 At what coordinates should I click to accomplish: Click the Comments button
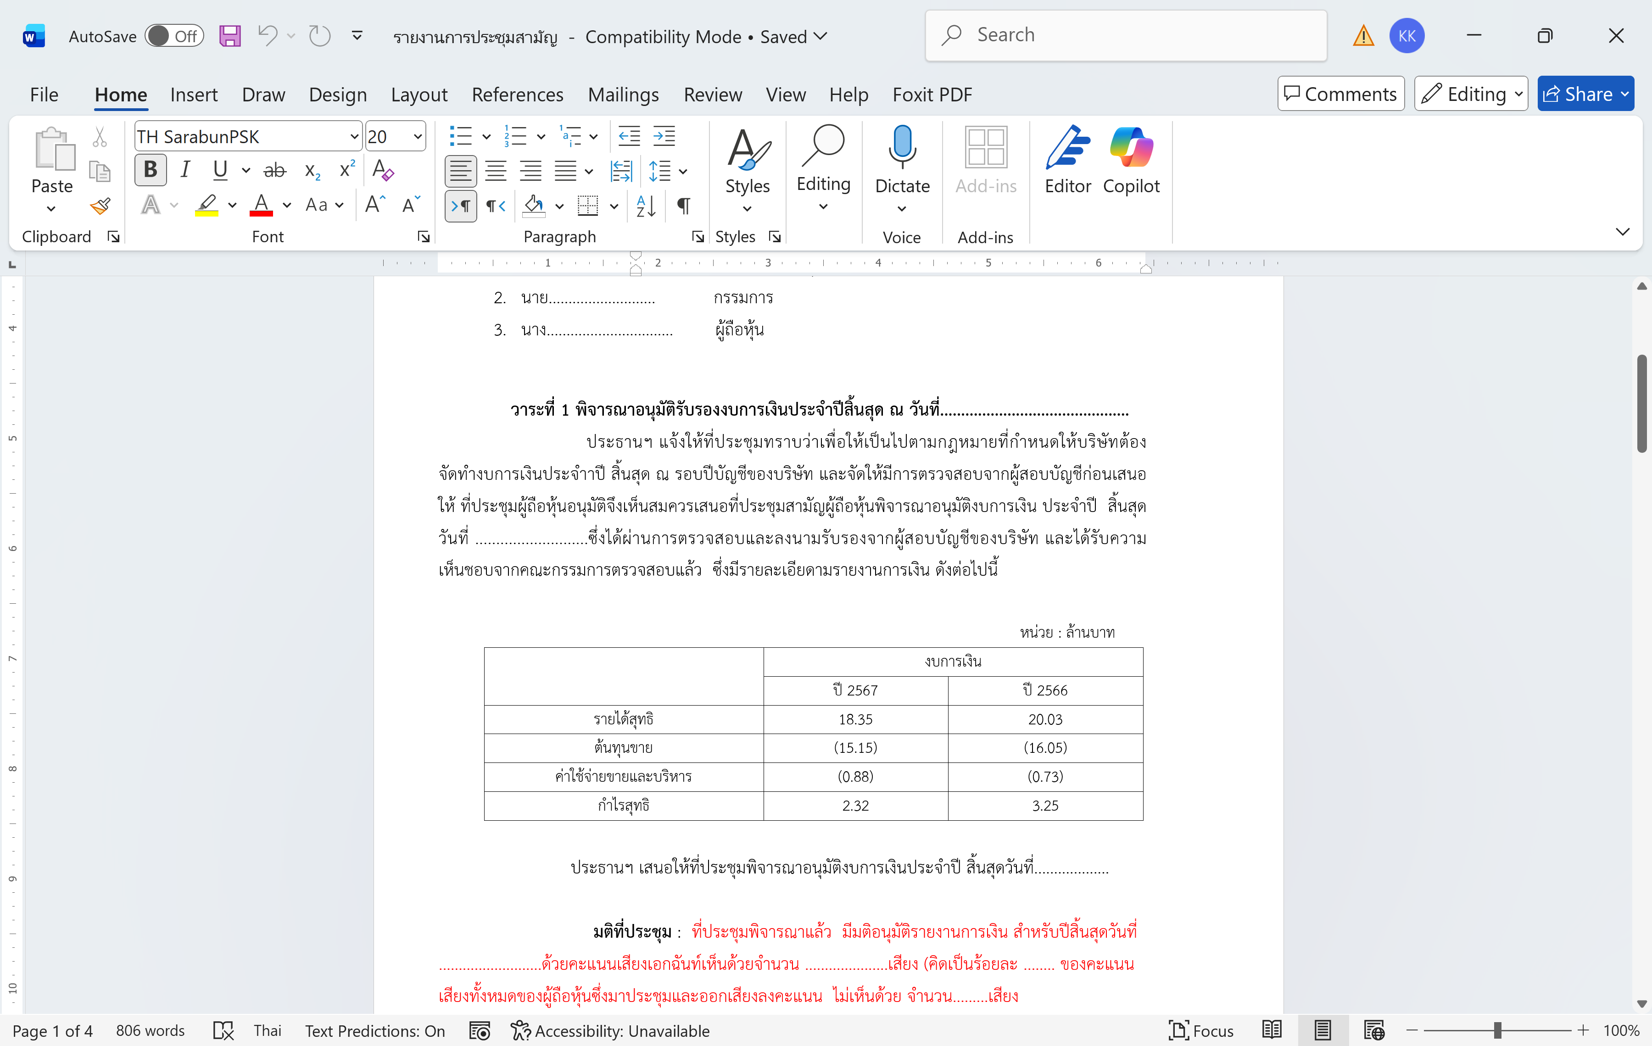point(1340,94)
